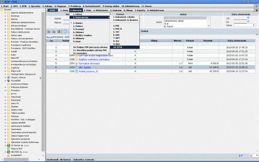Image resolution: width=259 pixels, height=162 pixels.
Task: Choose 7. Wyślij e-mailem menu entry
Action: tap(82, 35)
